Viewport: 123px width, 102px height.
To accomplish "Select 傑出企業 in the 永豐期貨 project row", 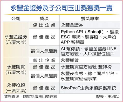I will coord(44,60).
